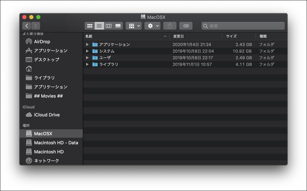Switch to icon view in toolbar

coord(90,26)
